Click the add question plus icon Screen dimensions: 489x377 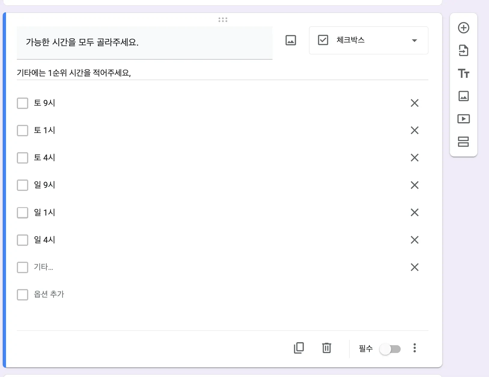(x=463, y=28)
